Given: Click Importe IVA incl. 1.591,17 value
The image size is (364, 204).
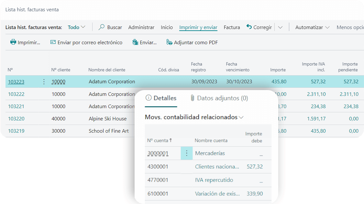Looking at the screenshot, I should [x=316, y=118].
